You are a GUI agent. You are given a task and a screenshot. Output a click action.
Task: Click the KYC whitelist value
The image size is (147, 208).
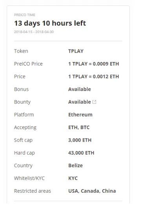73,178
